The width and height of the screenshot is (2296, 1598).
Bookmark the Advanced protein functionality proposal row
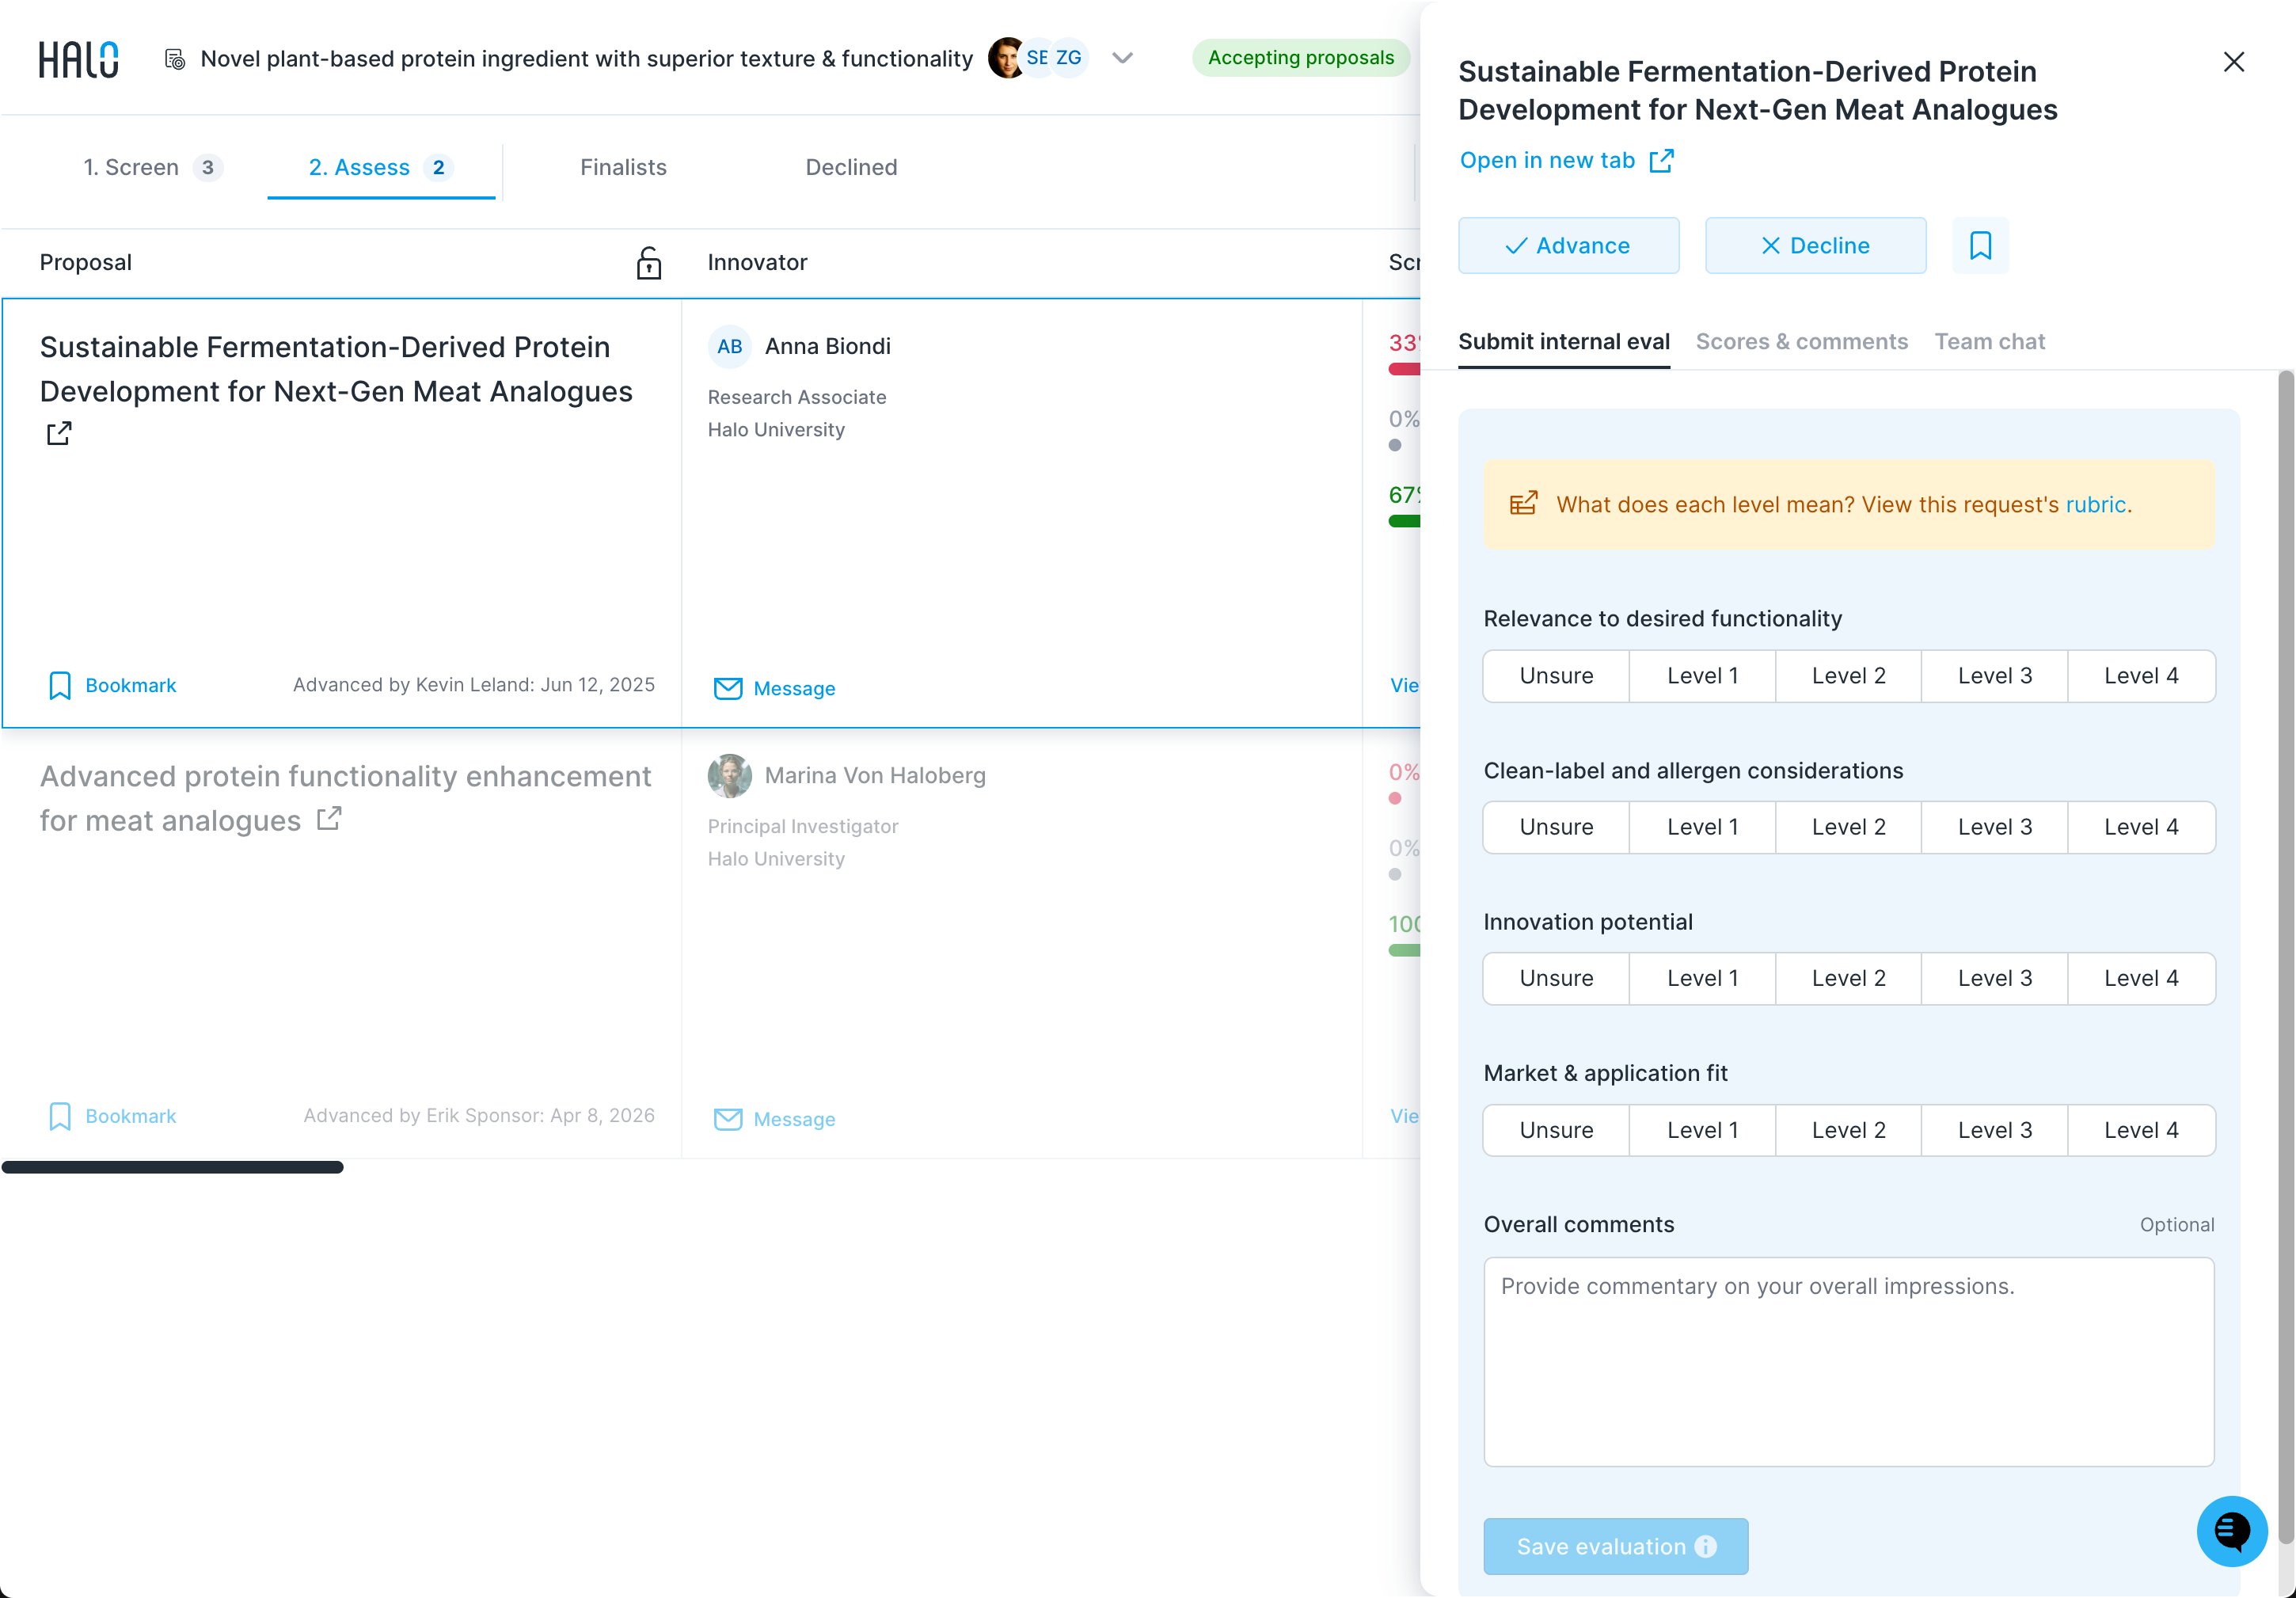pyautogui.click(x=112, y=1116)
